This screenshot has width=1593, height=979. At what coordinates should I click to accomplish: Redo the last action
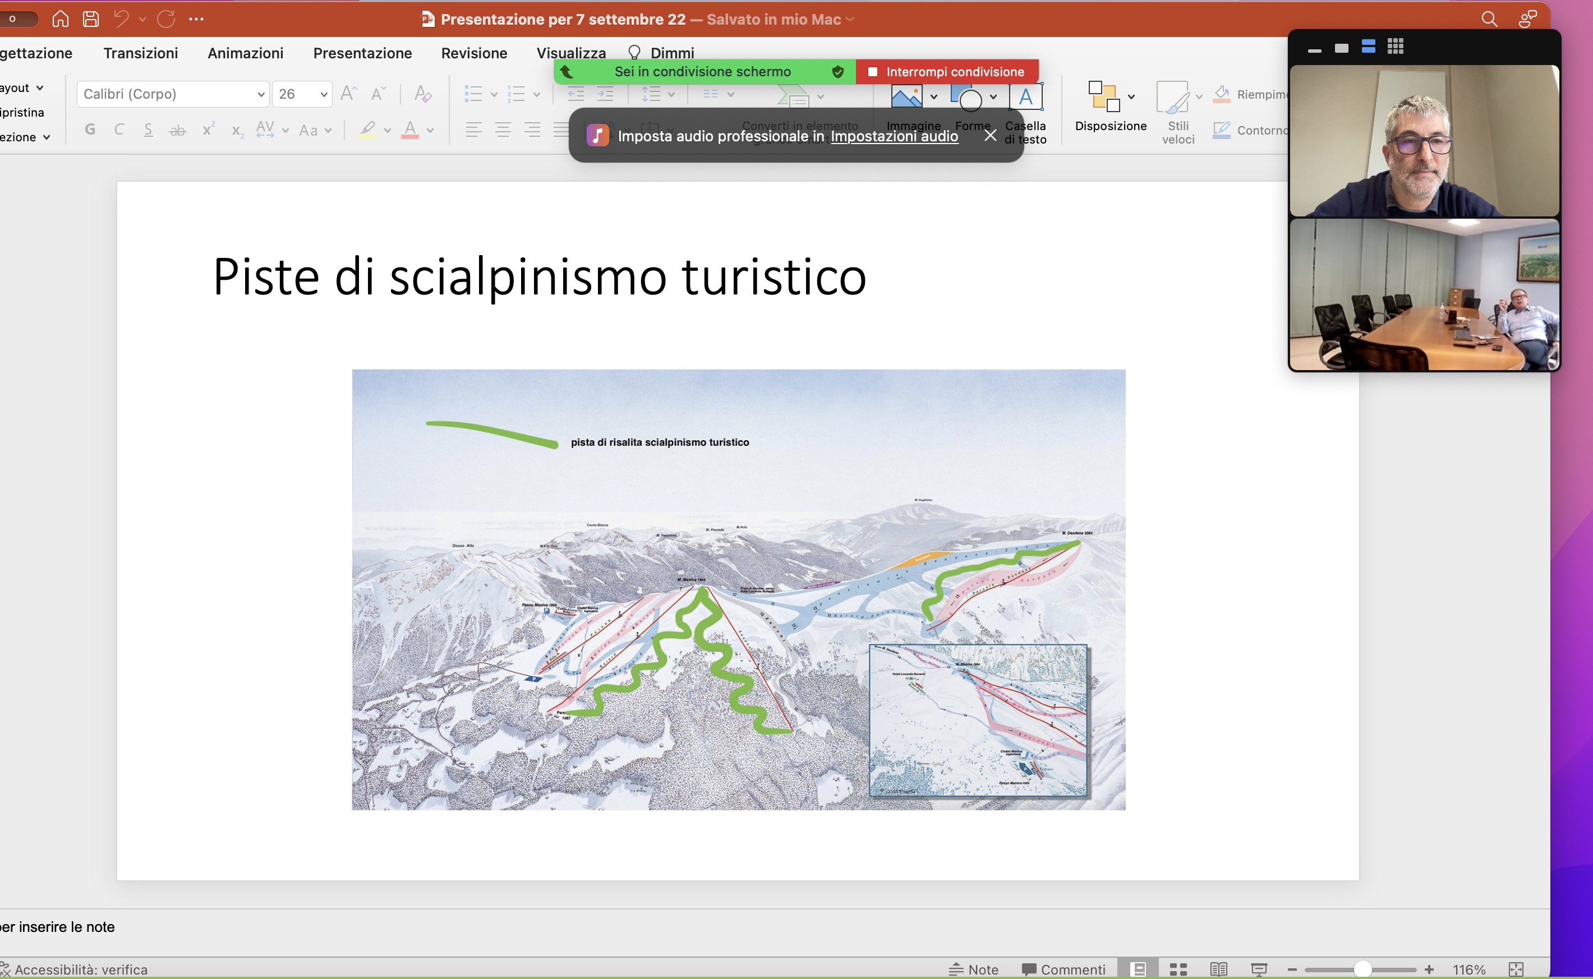click(167, 19)
